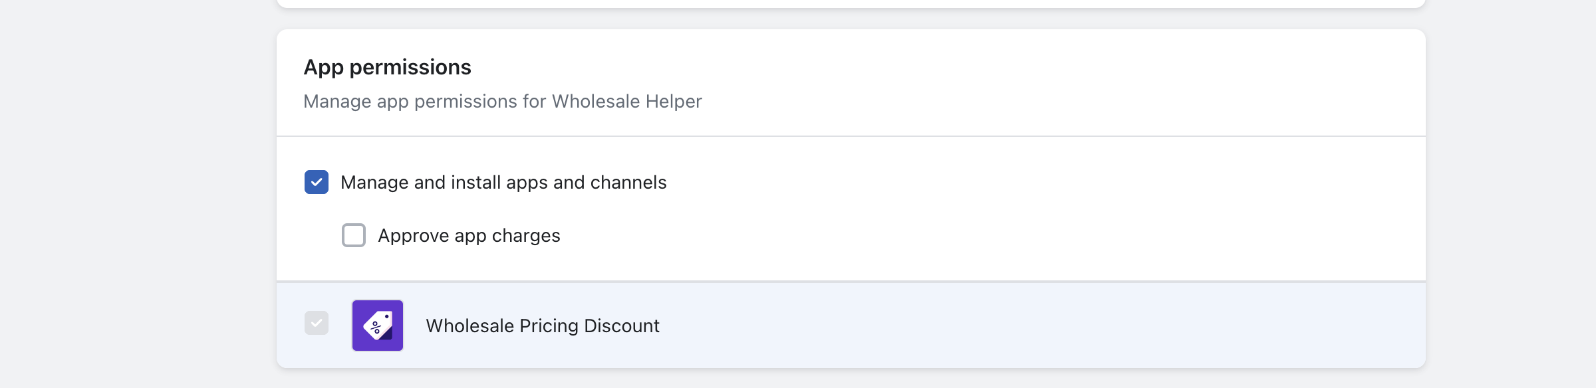Click the divider line below the App permissions header
The width and height of the screenshot is (1596, 388).
pos(851,136)
